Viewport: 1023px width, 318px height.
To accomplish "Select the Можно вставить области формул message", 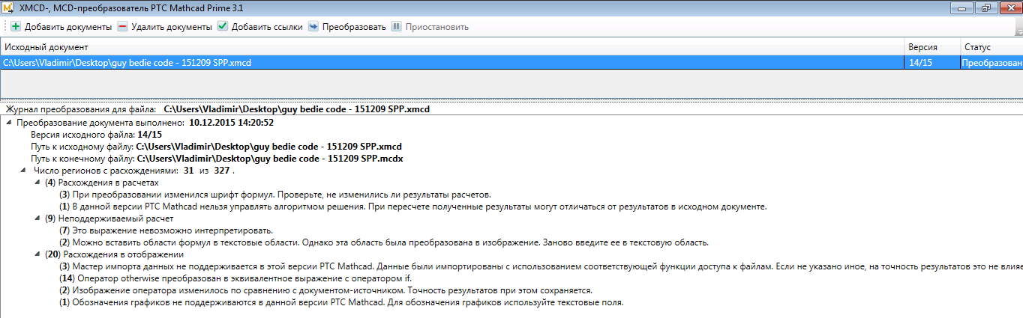I will click(384, 242).
